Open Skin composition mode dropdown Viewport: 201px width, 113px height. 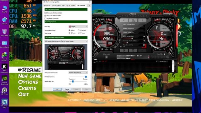[78, 73]
